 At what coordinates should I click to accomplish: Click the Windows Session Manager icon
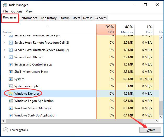[x=11, y=108]
